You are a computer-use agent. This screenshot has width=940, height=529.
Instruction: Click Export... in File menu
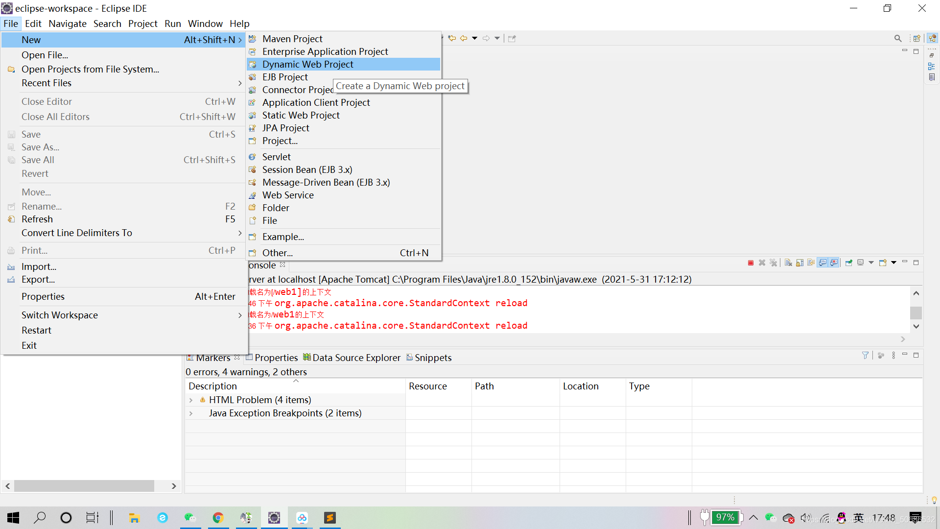(124, 279)
